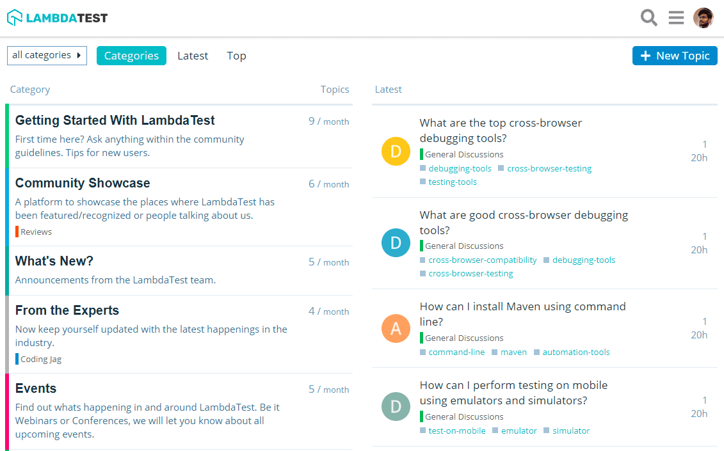Click your profile avatar in the header
Screen dimensions: 724x451
click(703, 18)
